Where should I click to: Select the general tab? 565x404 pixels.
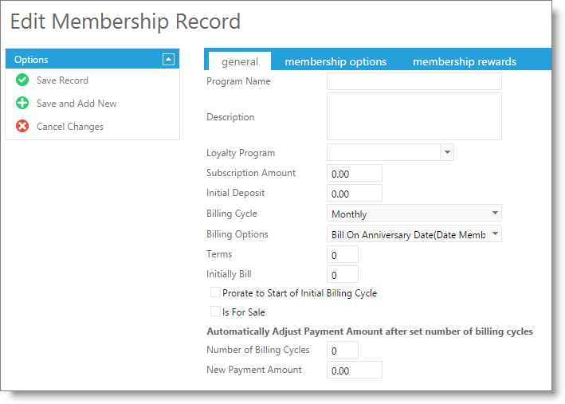click(x=240, y=61)
